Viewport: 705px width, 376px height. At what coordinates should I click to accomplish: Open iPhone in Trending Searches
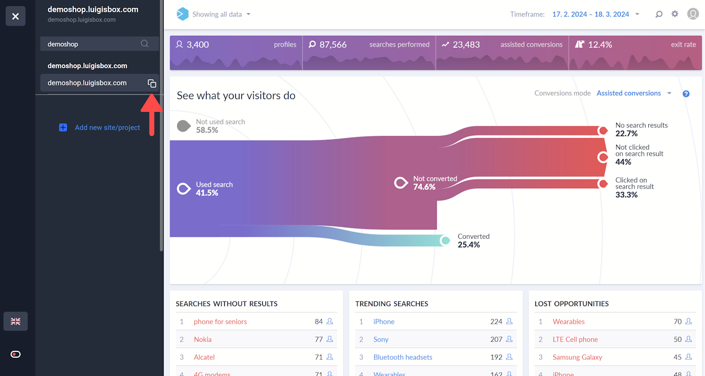click(x=384, y=321)
